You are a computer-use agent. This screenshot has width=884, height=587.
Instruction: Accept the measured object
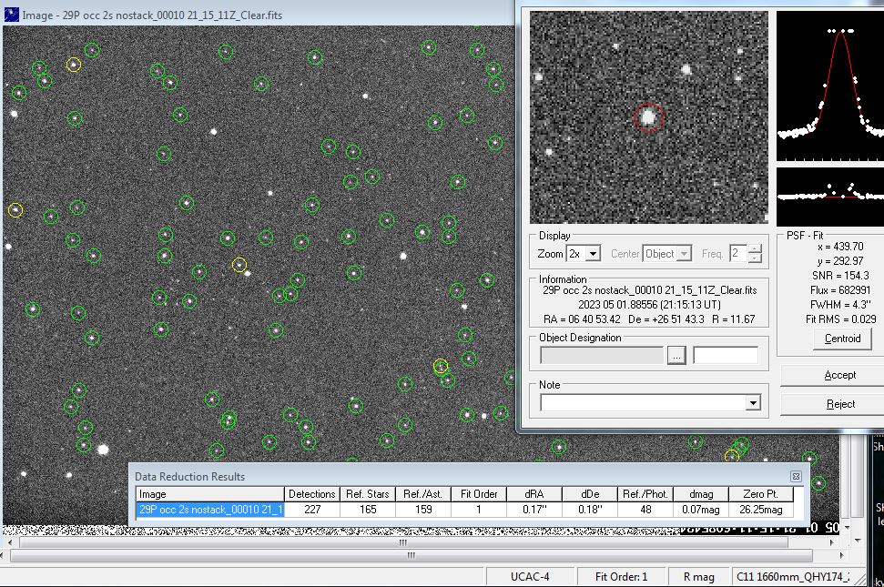click(839, 375)
